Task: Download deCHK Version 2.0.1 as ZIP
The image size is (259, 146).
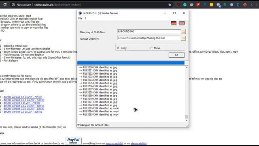Action: [x=24, y=100]
